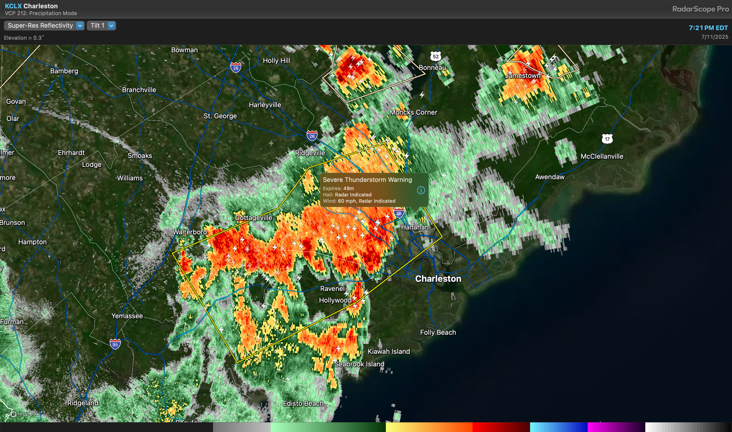Click the Ravenel town label
The image size is (732, 432).
click(x=332, y=289)
